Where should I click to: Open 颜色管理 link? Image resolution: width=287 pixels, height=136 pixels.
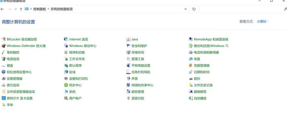138,92
